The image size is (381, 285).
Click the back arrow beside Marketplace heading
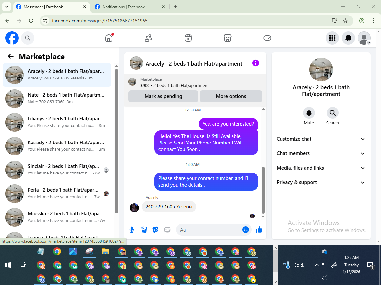coord(11,56)
